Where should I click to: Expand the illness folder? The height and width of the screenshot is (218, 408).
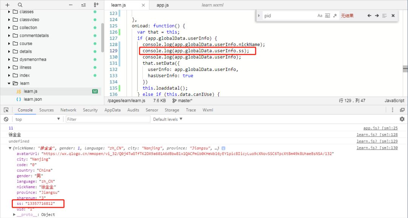[9, 67]
